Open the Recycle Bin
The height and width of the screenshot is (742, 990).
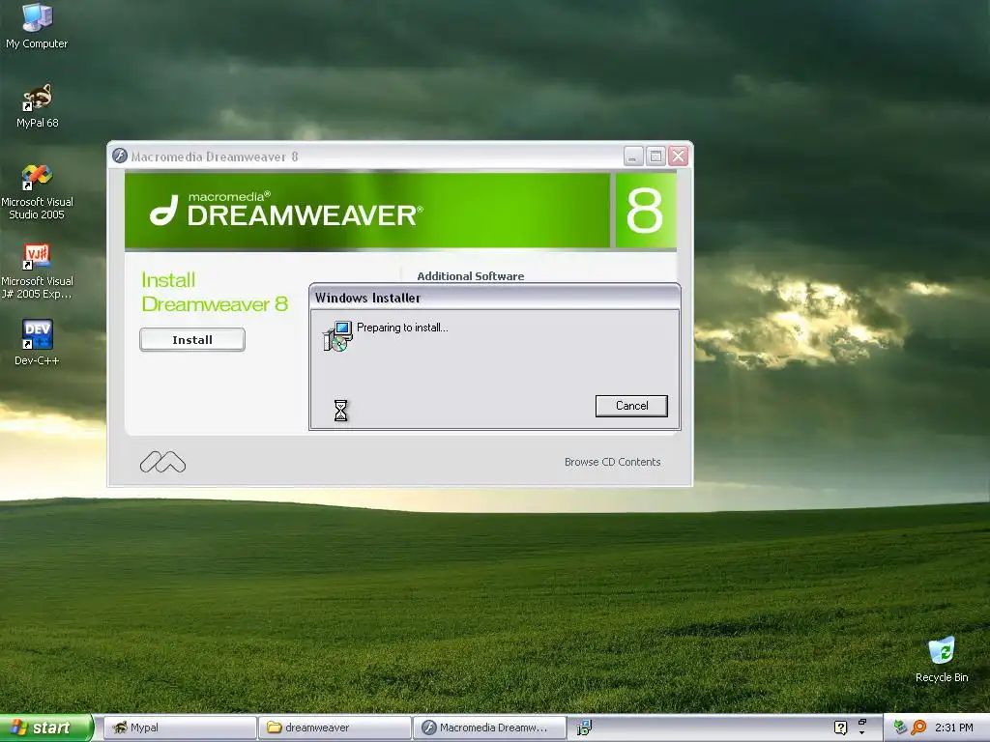(942, 659)
